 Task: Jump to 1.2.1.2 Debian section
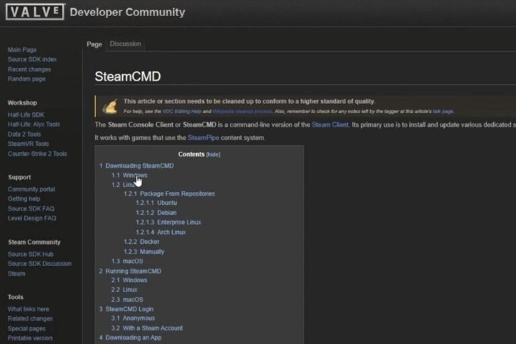(x=156, y=213)
